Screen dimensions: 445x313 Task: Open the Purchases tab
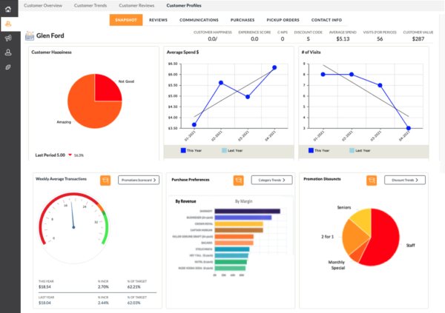point(245,20)
